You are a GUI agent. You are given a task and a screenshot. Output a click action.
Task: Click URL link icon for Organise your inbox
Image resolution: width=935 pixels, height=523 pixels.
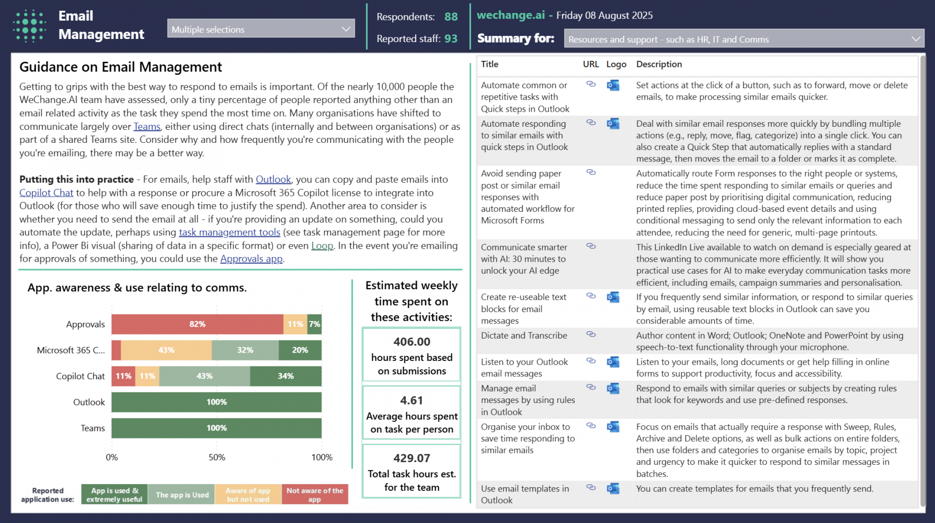tap(591, 426)
